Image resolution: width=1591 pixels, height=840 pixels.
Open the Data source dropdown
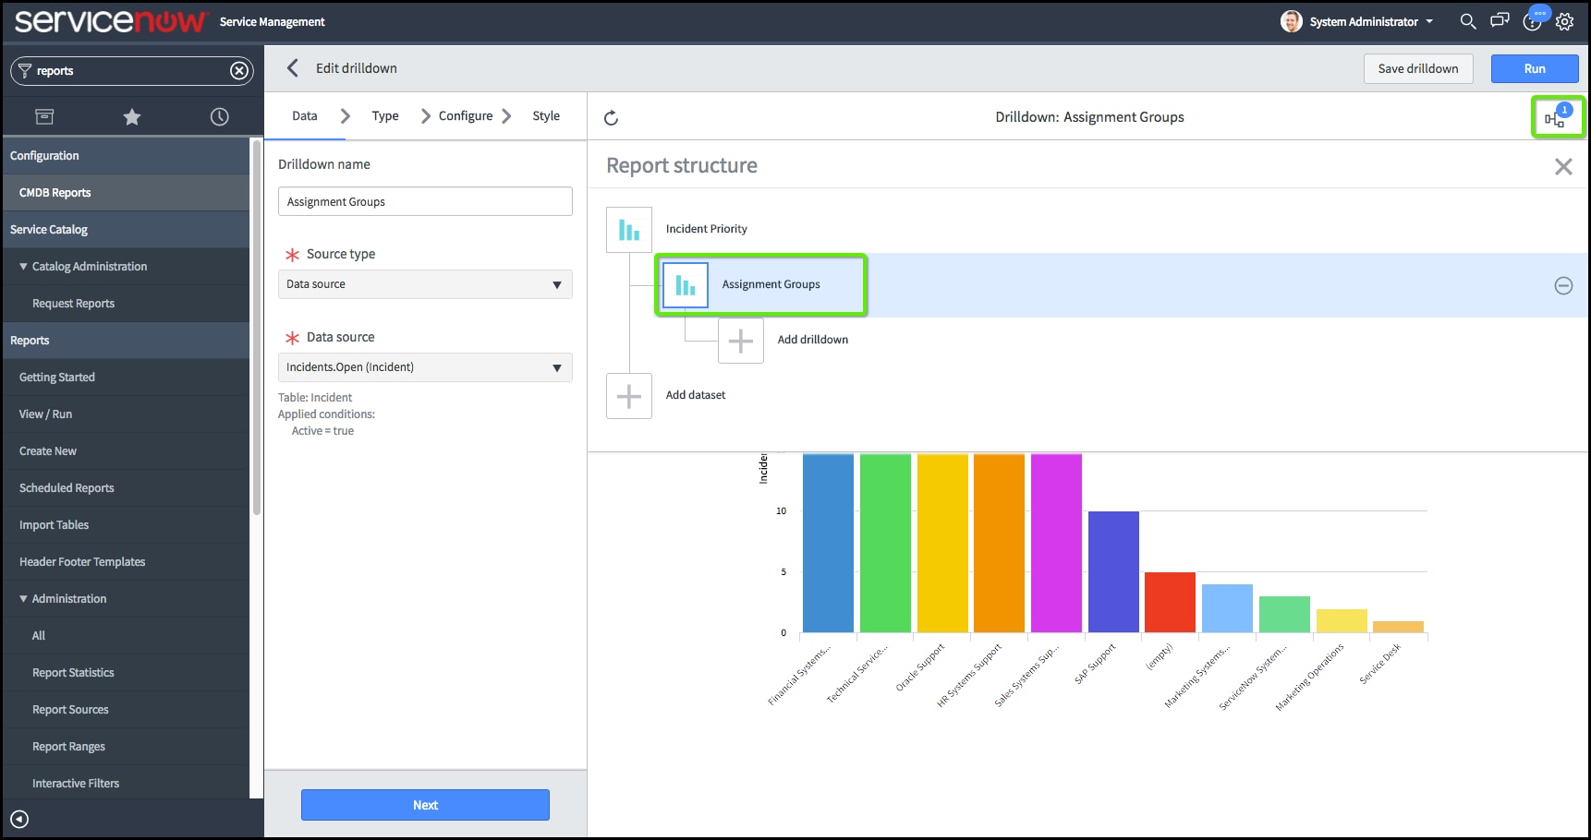pyautogui.click(x=425, y=367)
